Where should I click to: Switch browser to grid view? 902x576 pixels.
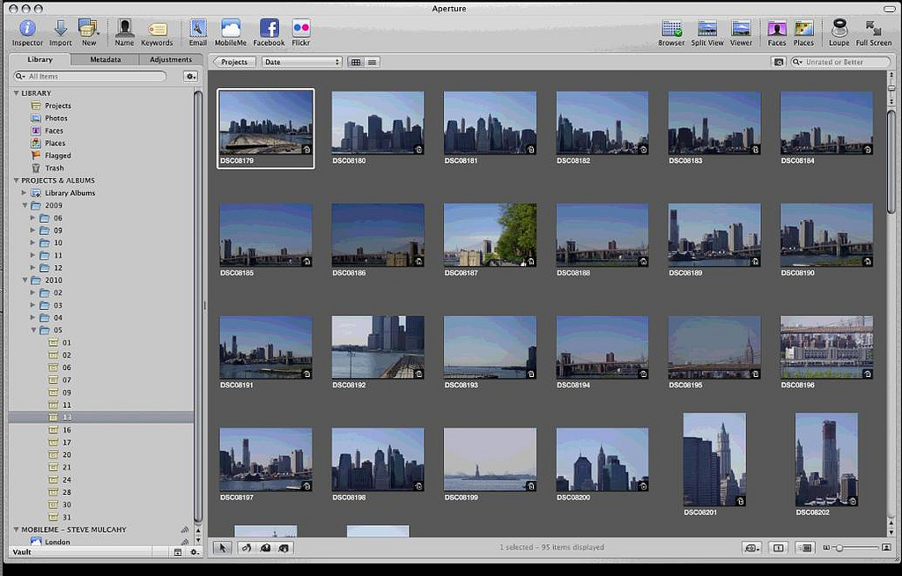tap(356, 62)
